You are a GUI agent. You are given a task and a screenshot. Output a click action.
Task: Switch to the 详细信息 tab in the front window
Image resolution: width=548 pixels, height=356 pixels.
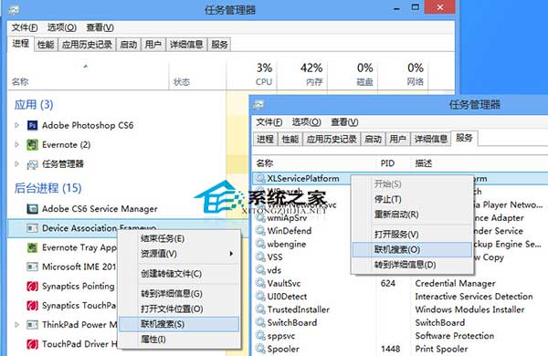431,139
